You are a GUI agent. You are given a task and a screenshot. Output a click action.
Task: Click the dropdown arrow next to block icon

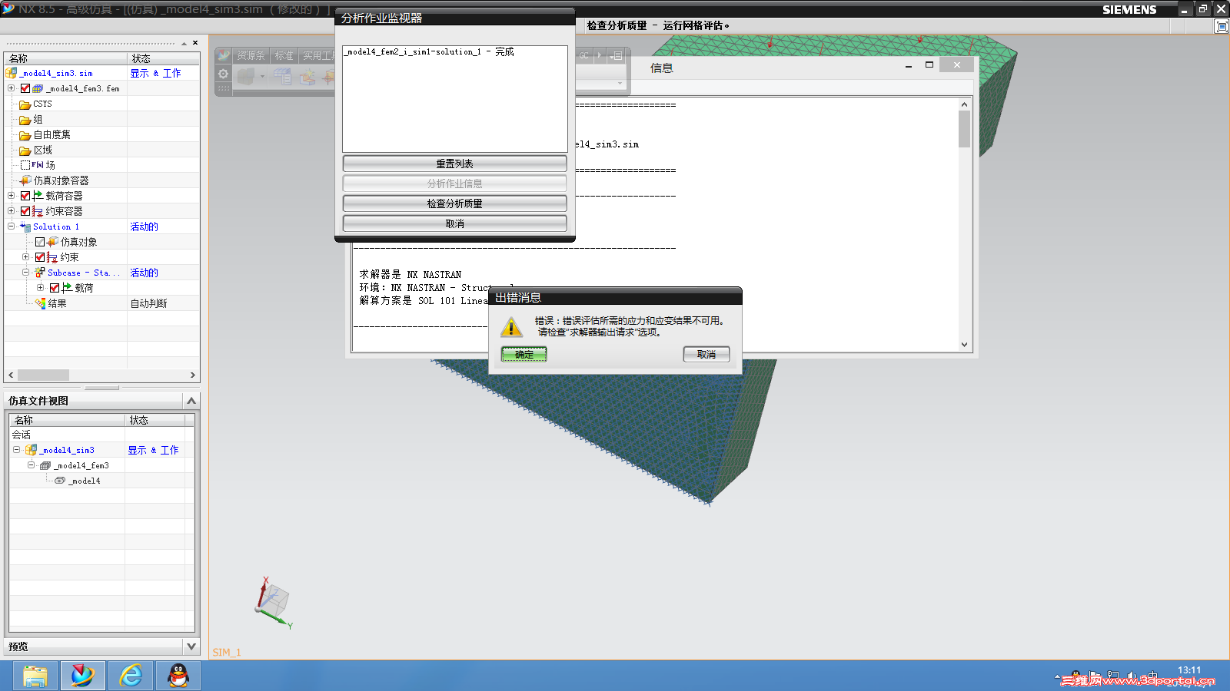click(262, 77)
